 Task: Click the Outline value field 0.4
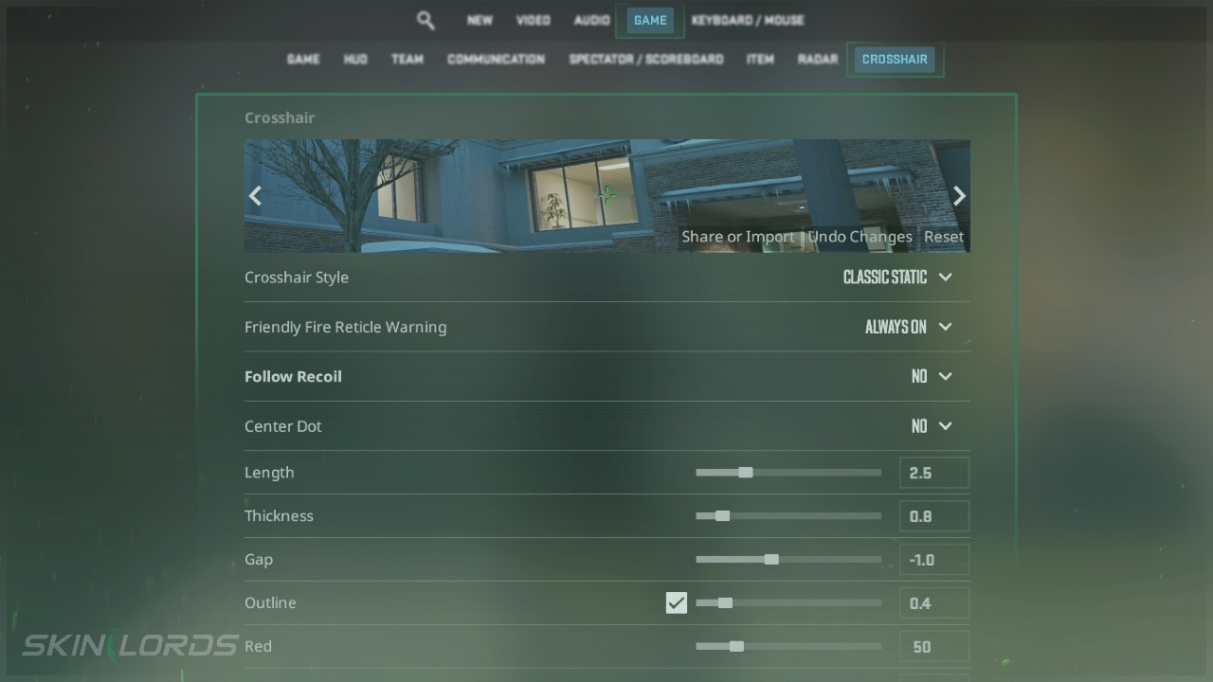pos(934,603)
